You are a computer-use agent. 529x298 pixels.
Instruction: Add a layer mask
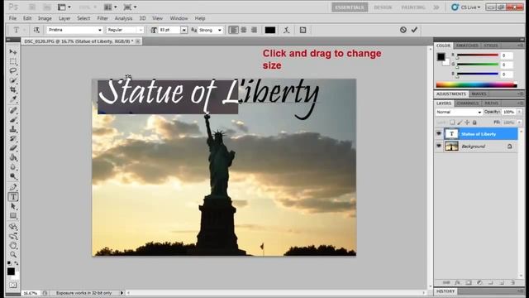click(x=469, y=282)
